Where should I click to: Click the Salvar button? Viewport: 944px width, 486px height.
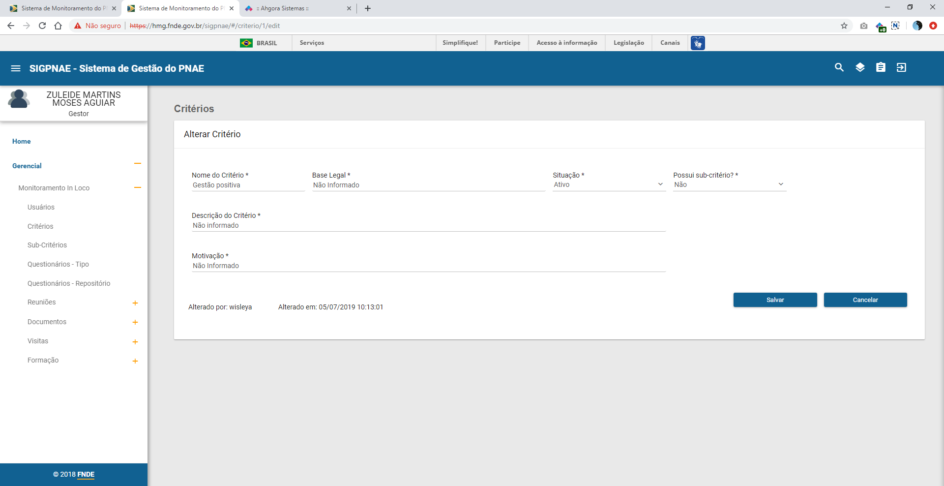pyautogui.click(x=775, y=300)
